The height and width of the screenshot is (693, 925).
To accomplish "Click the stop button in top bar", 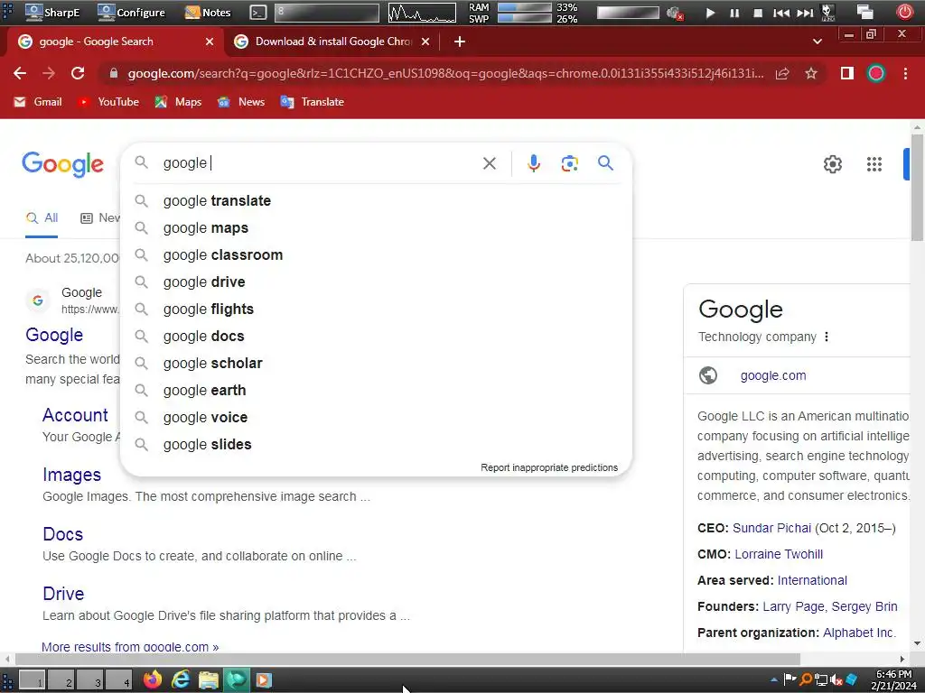I will pos(758,13).
